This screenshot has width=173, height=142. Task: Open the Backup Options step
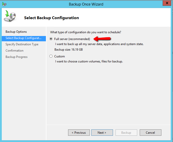point(16,32)
